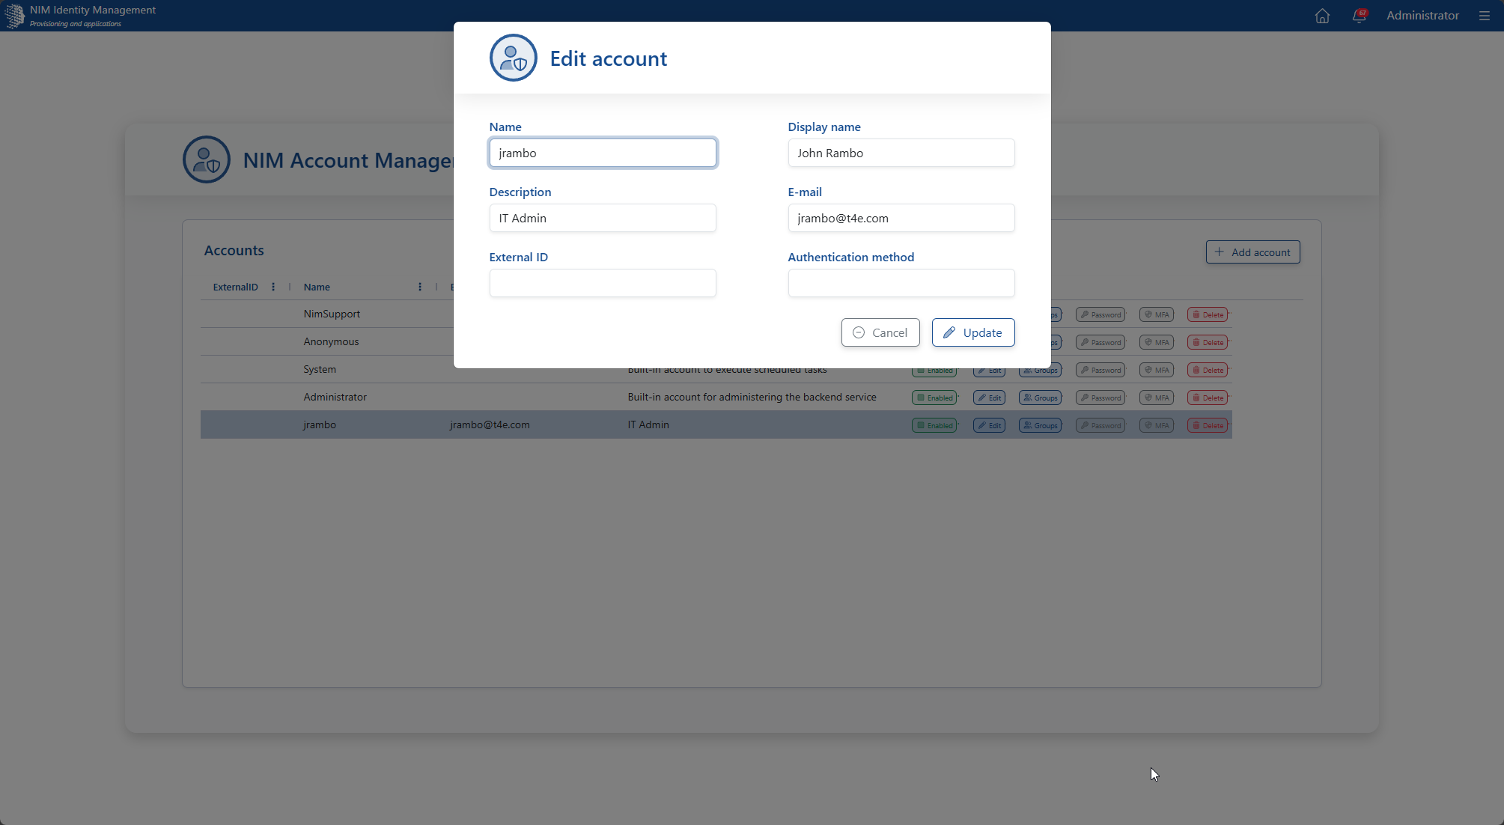Delete the NimSupport account

click(1208, 314)
